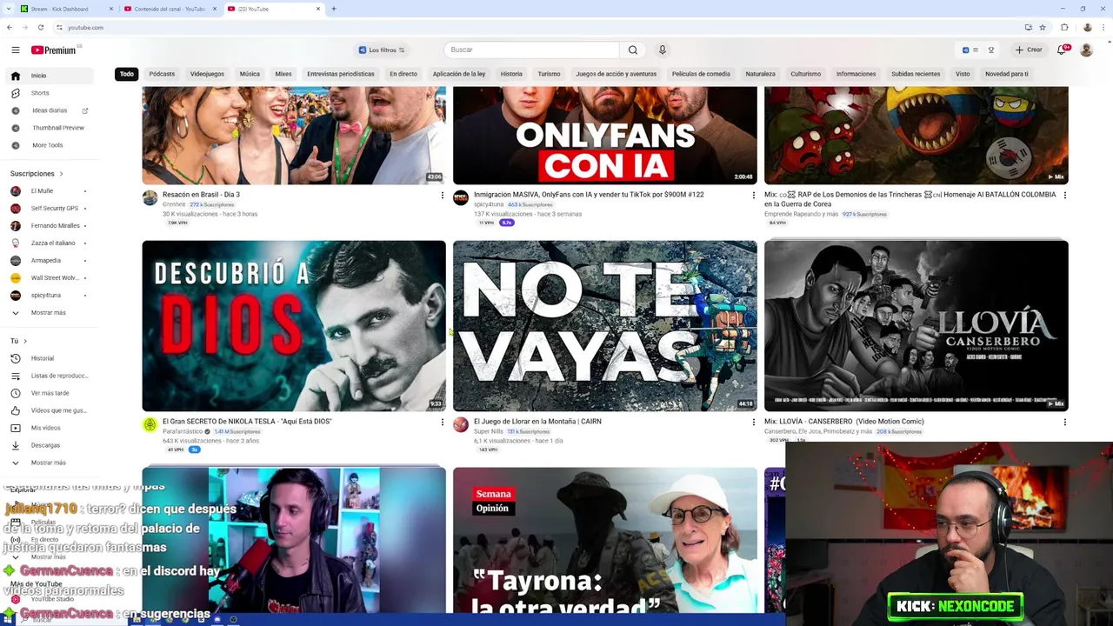This screenshot has width=1113, height=626.
Task: Open Fernando Miralles subscription channel
Action: tap(50, 226)
